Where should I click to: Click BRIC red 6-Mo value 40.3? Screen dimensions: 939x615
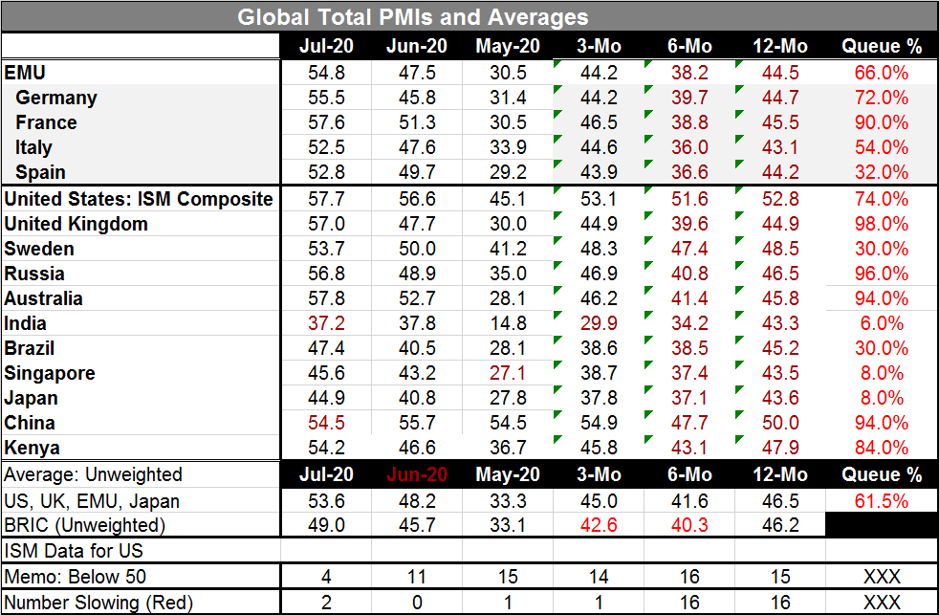689,524
